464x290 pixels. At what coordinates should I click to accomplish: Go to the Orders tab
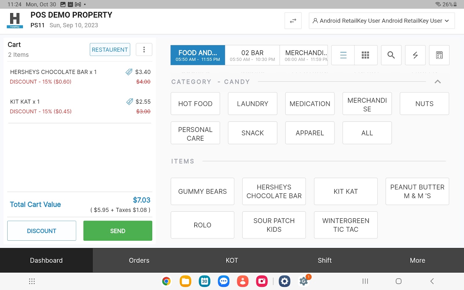139,260
